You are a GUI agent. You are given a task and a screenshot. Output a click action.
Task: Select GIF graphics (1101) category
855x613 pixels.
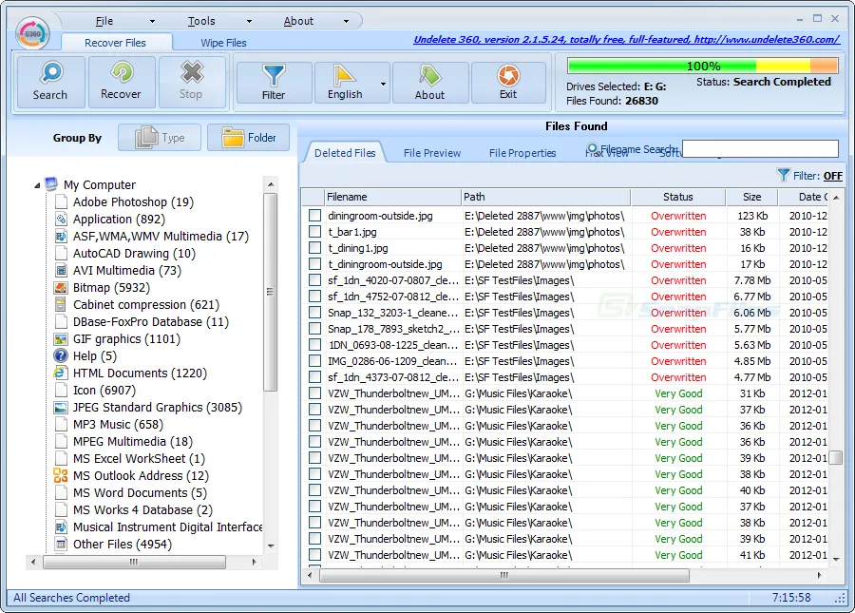point(126,339)
